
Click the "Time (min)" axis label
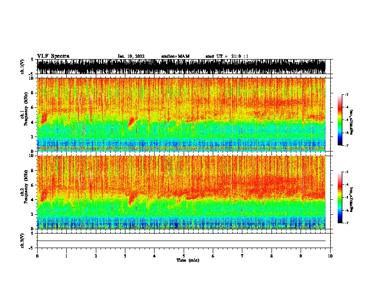point(188,260)
